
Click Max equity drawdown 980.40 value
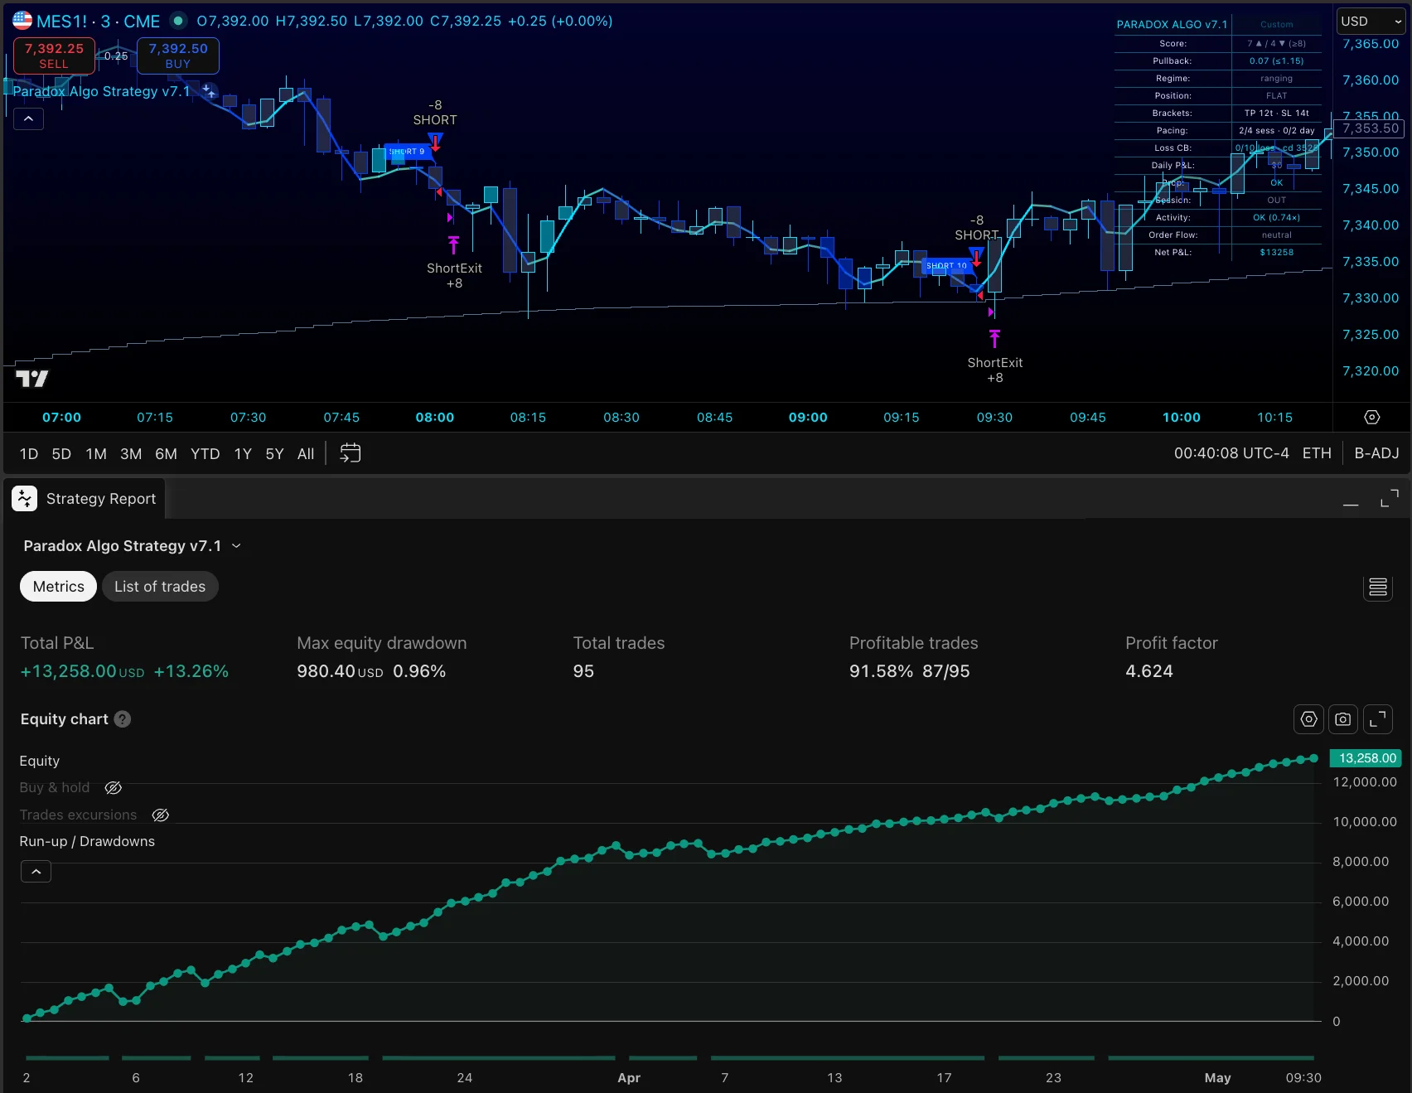click(340, 671)
